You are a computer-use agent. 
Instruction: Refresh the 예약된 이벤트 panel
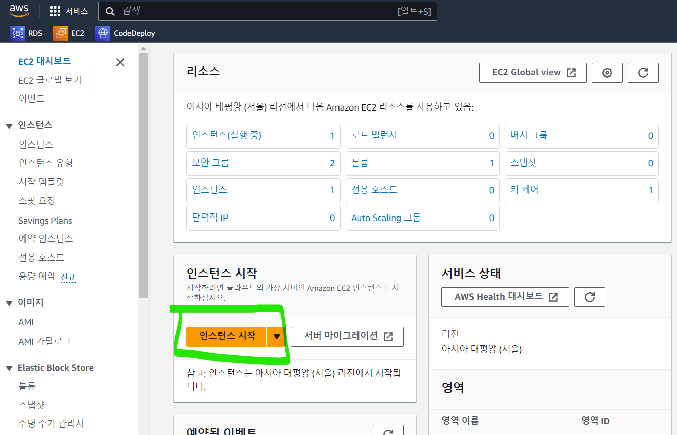(x=388, y=430)
